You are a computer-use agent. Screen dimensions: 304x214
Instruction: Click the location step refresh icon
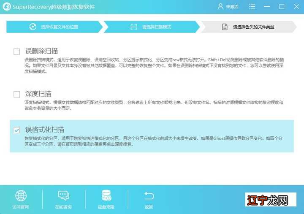tap(33, 27)
